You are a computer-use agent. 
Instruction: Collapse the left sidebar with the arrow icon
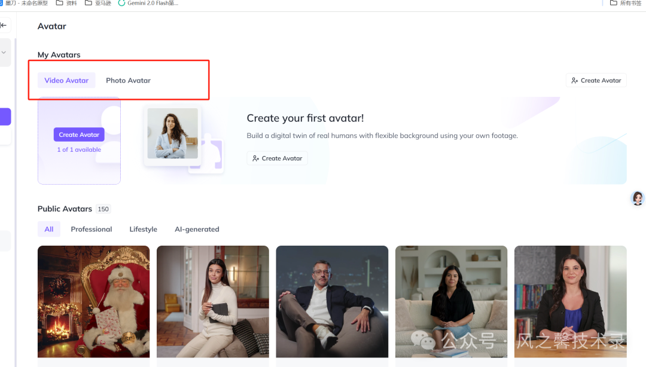coord(4,25)
